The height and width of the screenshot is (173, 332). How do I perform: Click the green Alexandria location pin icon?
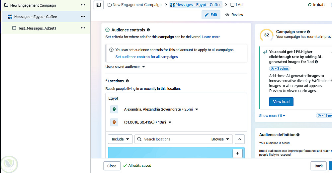point(114,109)
